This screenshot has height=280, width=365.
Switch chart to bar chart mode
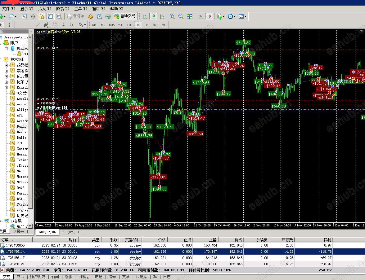click(x=145, y=16)
